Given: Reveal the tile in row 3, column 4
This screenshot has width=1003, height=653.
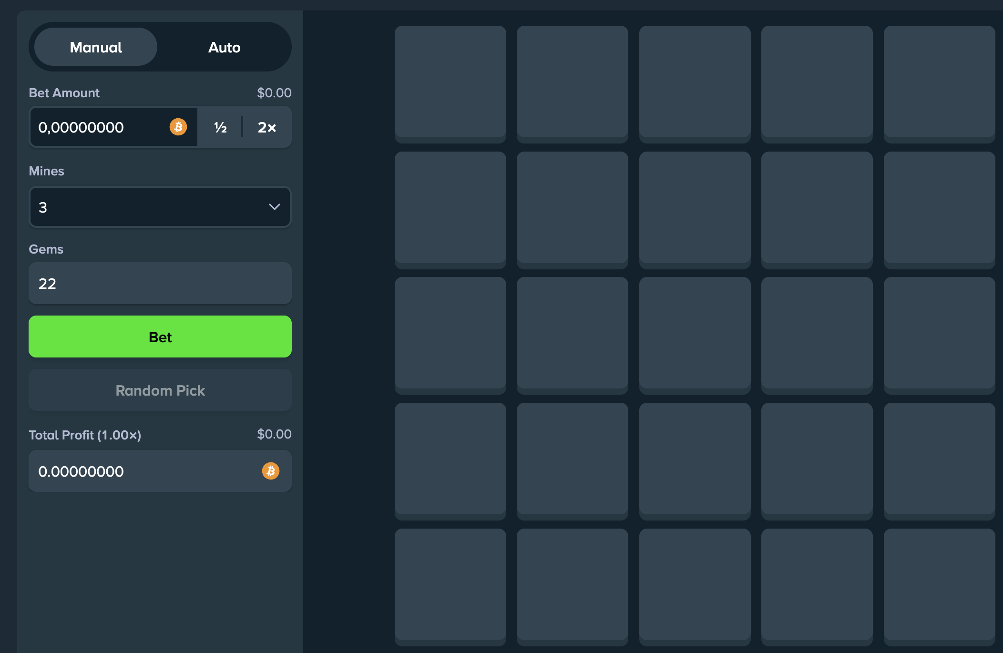Looking at the screenshot, I should (x=817, y=336).
